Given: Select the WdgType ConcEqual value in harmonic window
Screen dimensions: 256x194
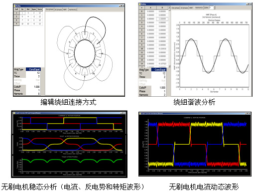Looking at the screenshot, I should [x=159, y=70].
